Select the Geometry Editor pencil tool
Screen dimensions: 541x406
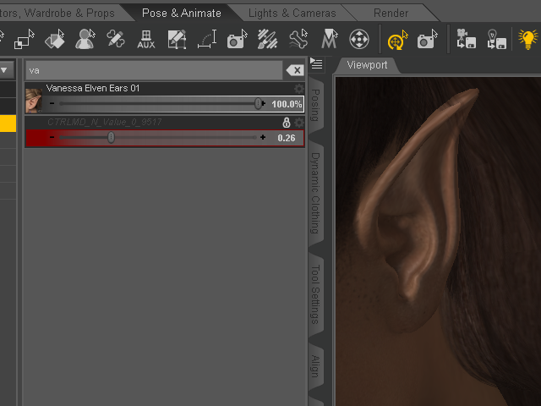pos(177,39)
